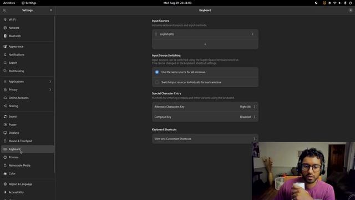The image size is (355, 200).
Task: Click the Sound music note icon
Action: click(x=5, y=116)
